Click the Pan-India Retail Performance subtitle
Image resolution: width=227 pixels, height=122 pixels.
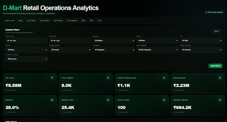pos(29,14)
